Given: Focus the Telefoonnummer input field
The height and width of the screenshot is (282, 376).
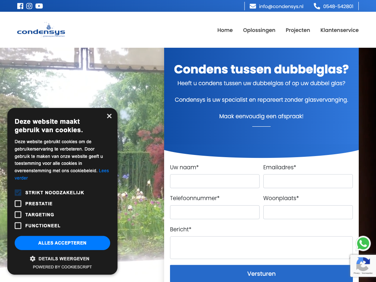Looking at the screenshot, I should point(214,212).
